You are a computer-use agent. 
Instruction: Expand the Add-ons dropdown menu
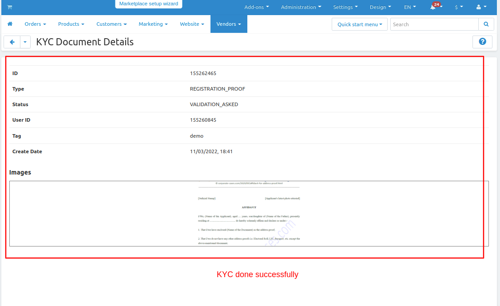tap(257, 7)
